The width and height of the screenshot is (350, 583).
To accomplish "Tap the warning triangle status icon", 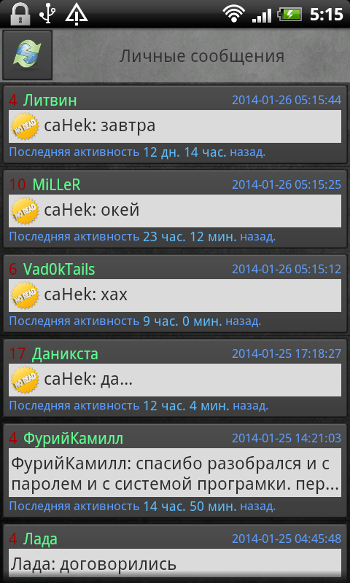I will 77,14.
